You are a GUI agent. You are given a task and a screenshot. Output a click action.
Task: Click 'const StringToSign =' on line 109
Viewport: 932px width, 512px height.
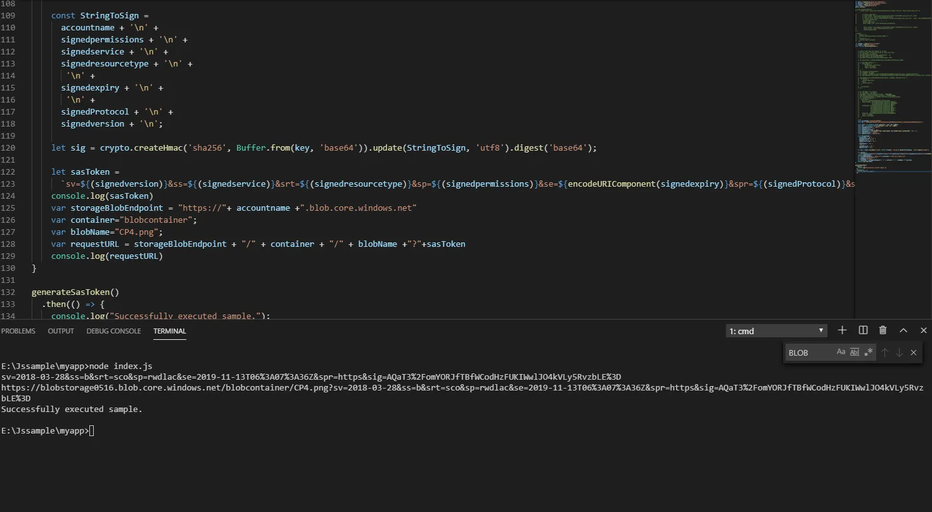pos(100,16)
